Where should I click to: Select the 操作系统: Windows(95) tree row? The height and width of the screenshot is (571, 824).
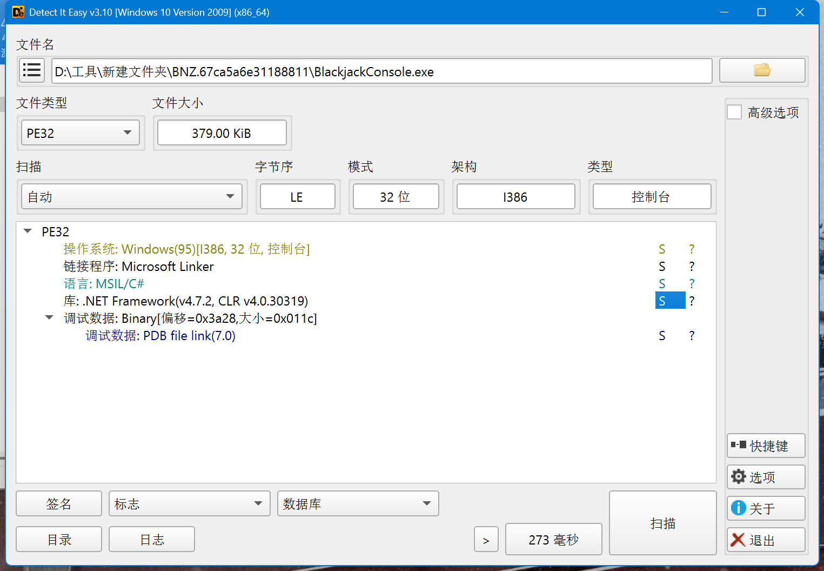[186, 249]
